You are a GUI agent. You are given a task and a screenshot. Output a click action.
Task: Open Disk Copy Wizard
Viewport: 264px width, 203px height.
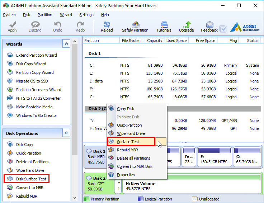point(27,64)
